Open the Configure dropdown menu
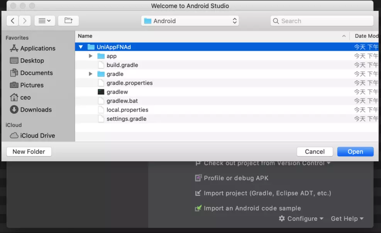Image resolution: width=381 pixels, height=233 pixels. tap(301, 219)
